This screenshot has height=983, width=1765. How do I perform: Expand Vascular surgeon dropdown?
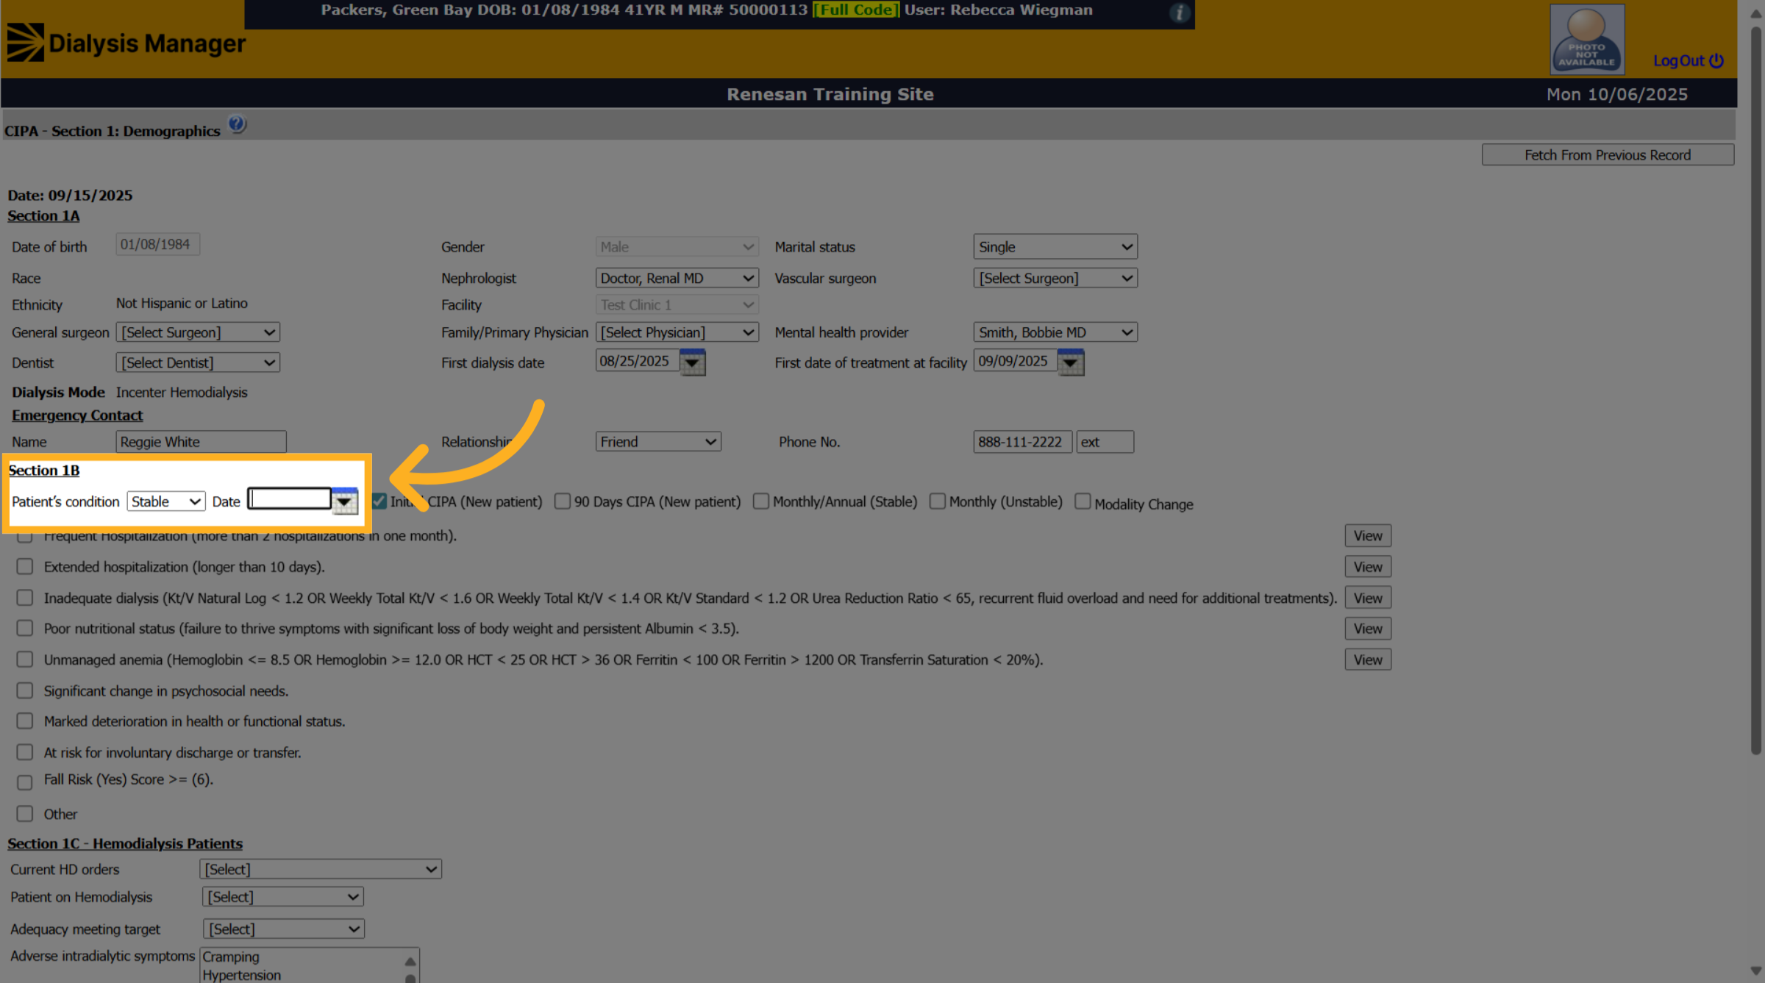(x=1055, y=278)
